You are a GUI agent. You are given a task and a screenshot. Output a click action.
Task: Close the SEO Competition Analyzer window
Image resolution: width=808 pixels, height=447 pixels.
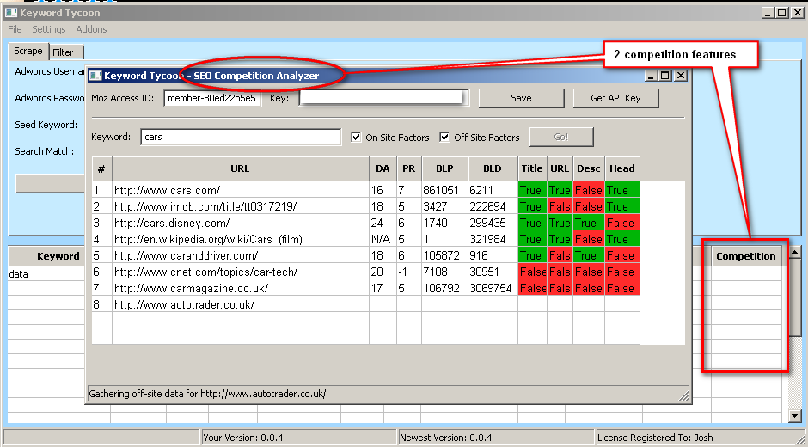pyautogui.click(x=681, y=76)
